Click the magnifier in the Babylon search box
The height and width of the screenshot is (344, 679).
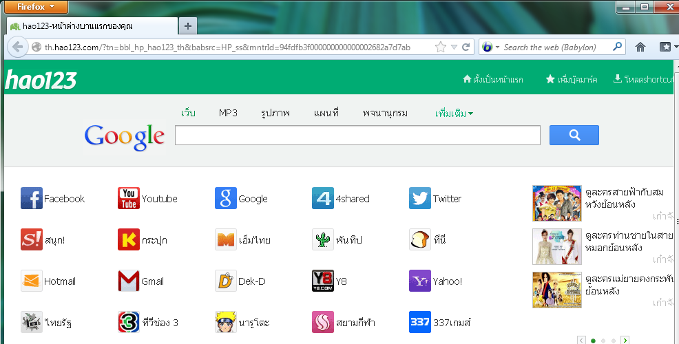tap(617, 47)
